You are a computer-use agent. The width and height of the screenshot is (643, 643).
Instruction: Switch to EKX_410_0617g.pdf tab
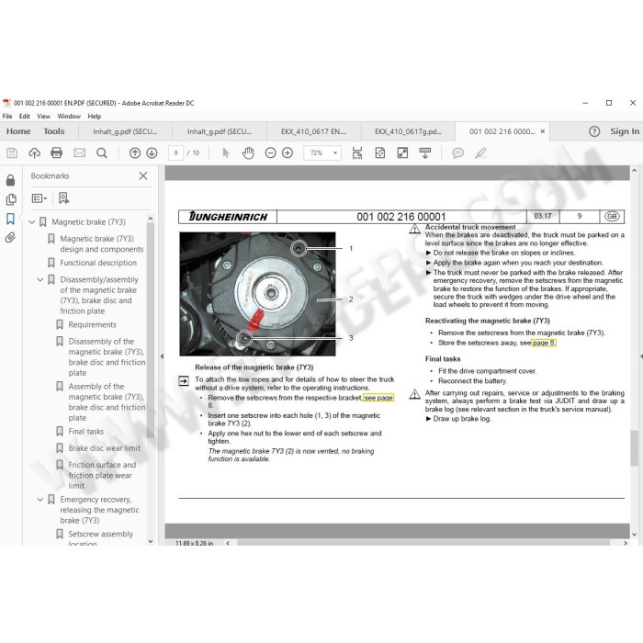(x=408, y=131)
